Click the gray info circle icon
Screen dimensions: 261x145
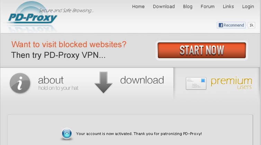point(20,83)
